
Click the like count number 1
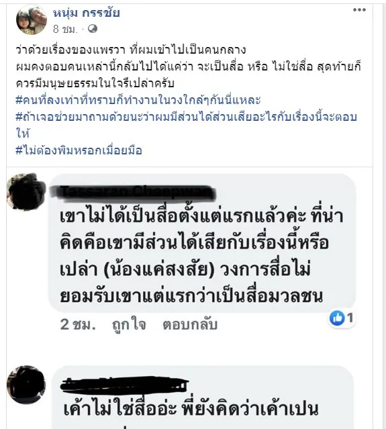tap(350, 318)
